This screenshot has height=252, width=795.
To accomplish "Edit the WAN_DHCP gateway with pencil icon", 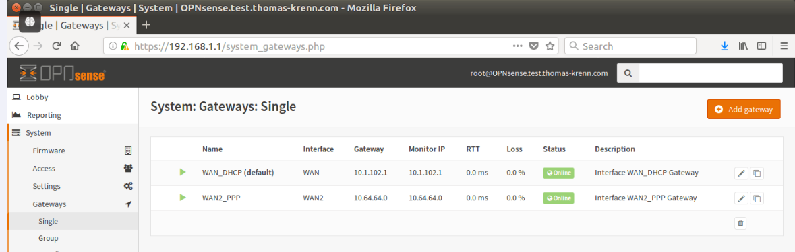I will tap(741, 173).
